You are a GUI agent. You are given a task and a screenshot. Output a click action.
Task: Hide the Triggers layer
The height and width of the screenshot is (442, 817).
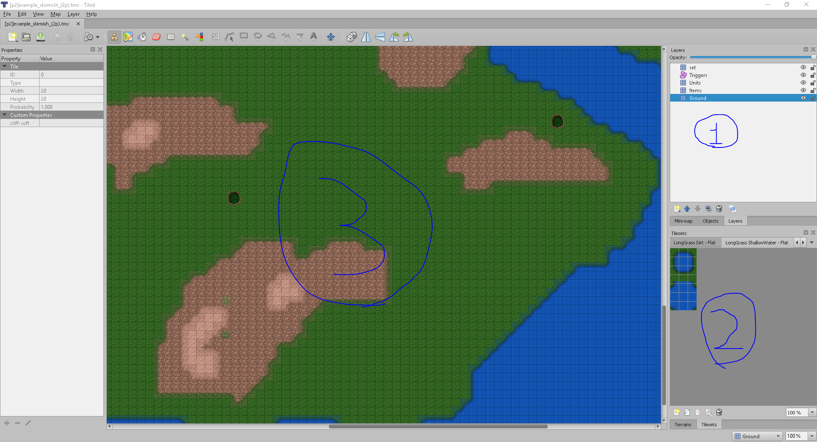[x=803, y=75]
